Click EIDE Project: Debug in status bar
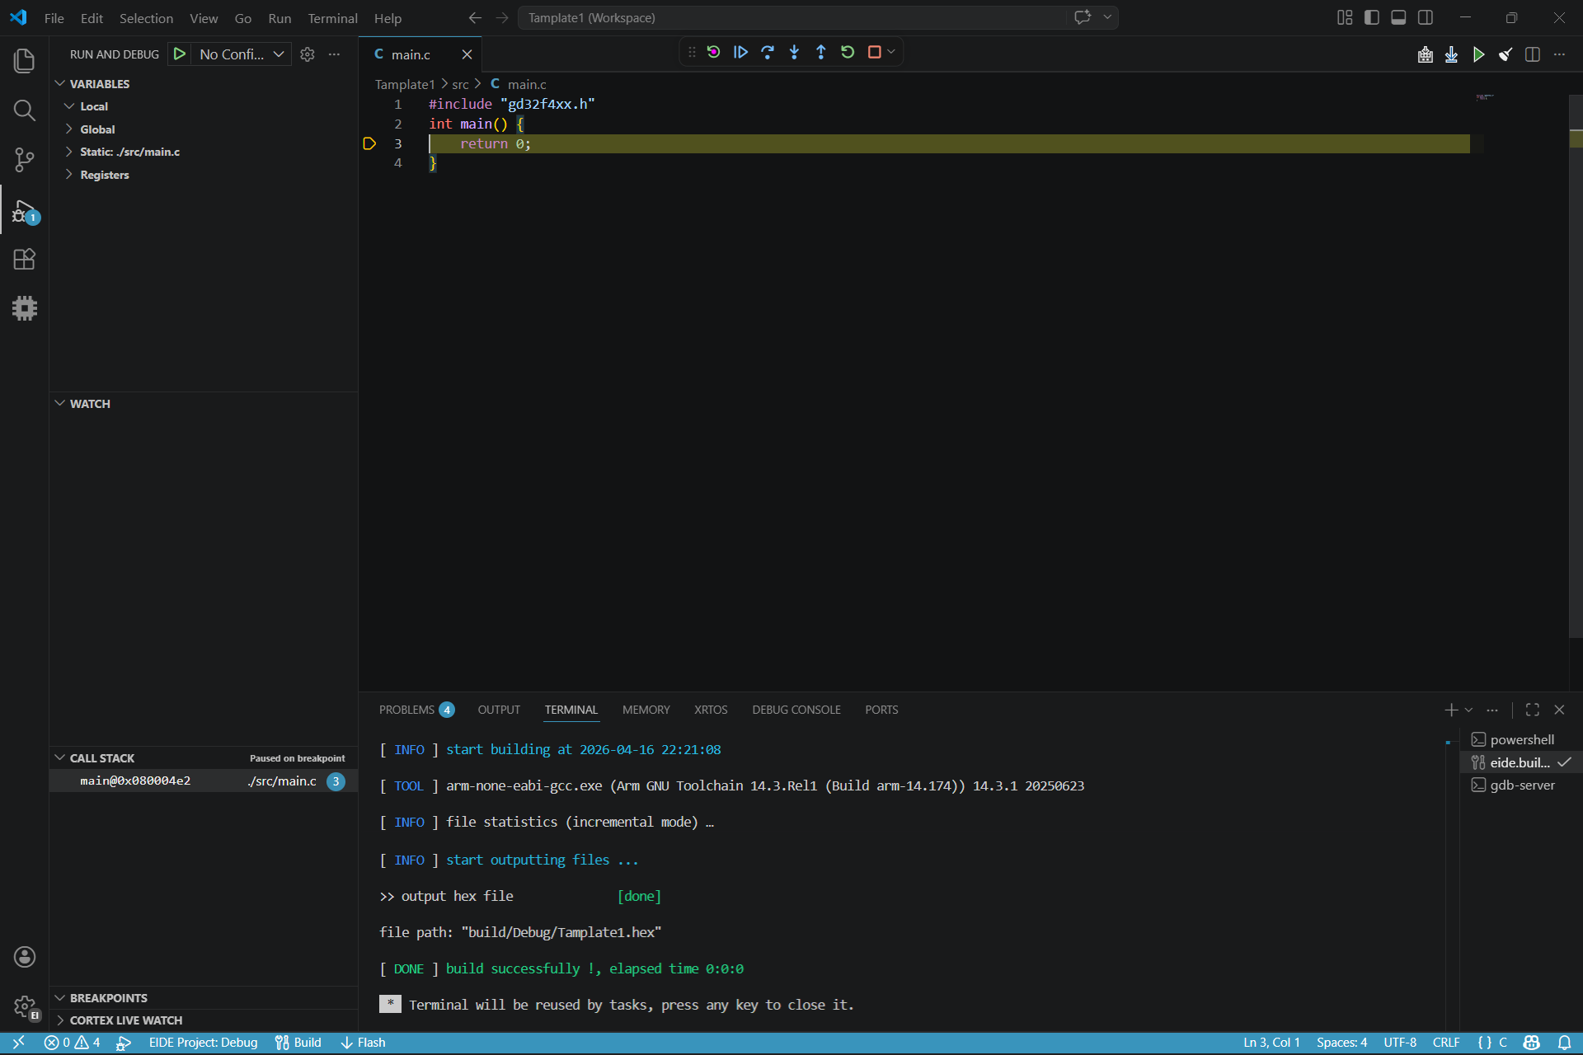Viewport: 1583px width, 1055px height. 203,1043
